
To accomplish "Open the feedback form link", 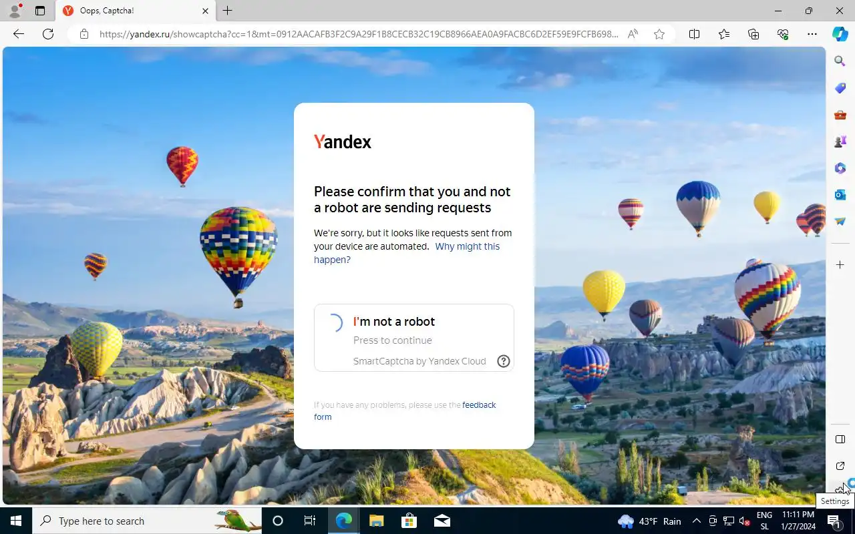I will [405, 411].
